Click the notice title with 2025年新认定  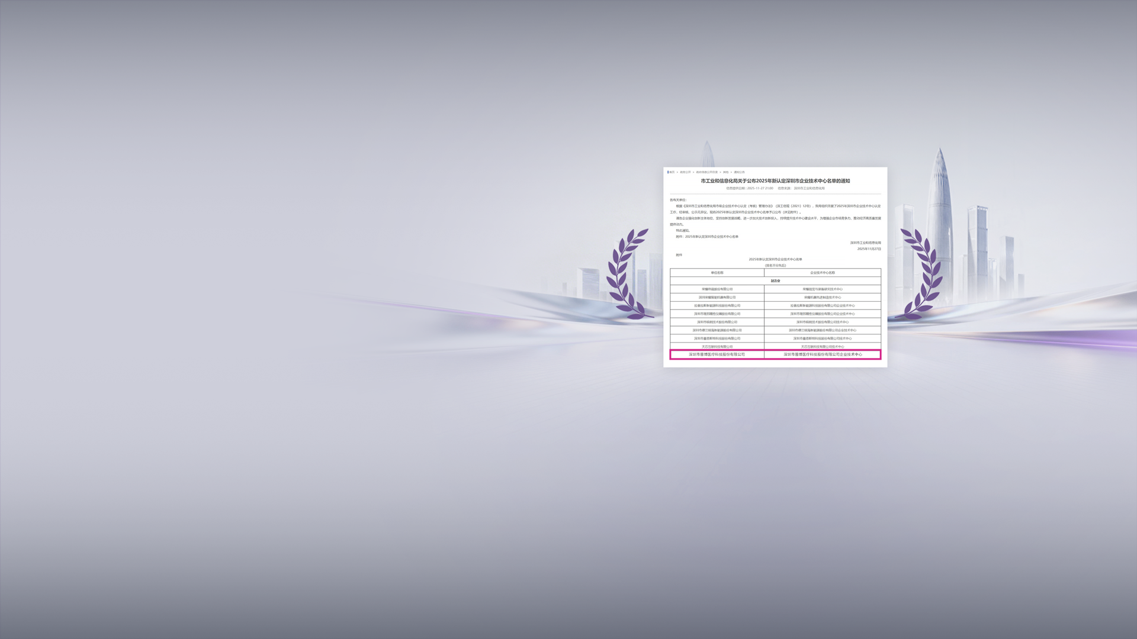775,181
